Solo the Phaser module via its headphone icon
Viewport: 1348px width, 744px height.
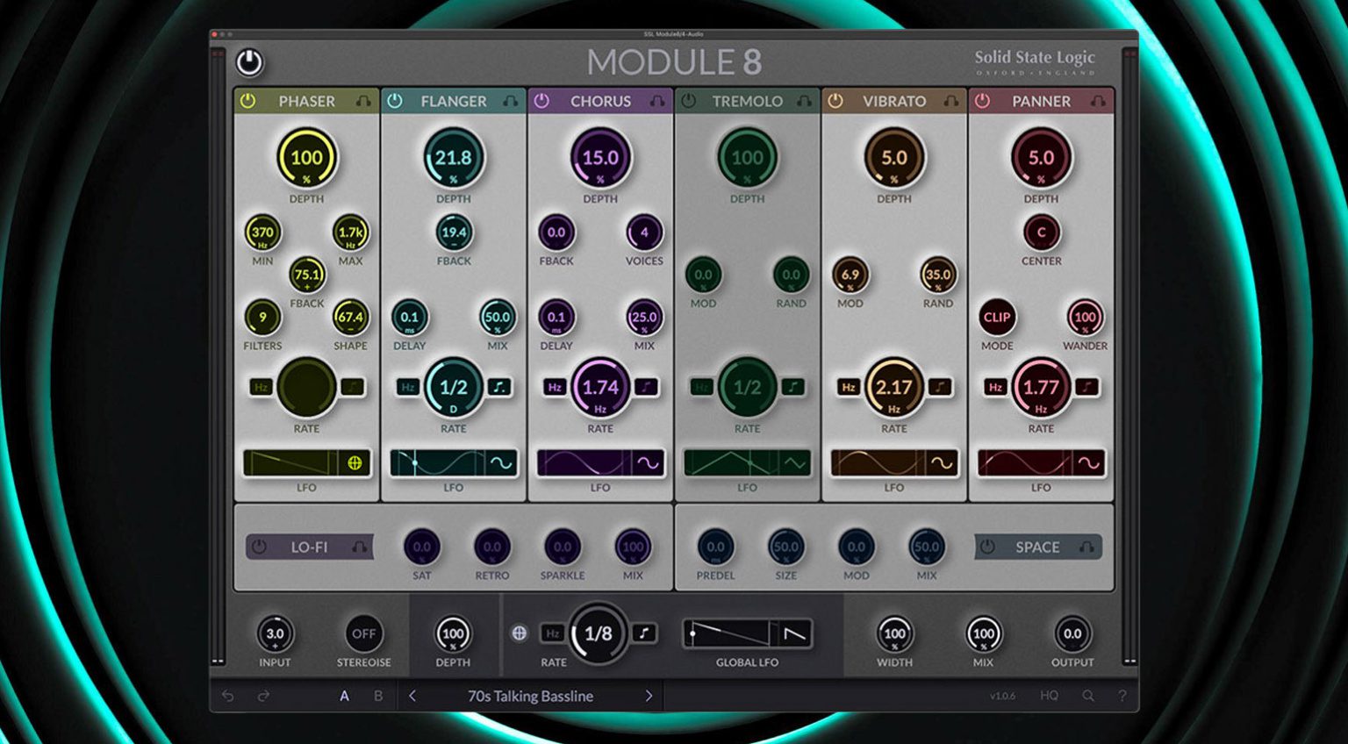click(362, 101)
